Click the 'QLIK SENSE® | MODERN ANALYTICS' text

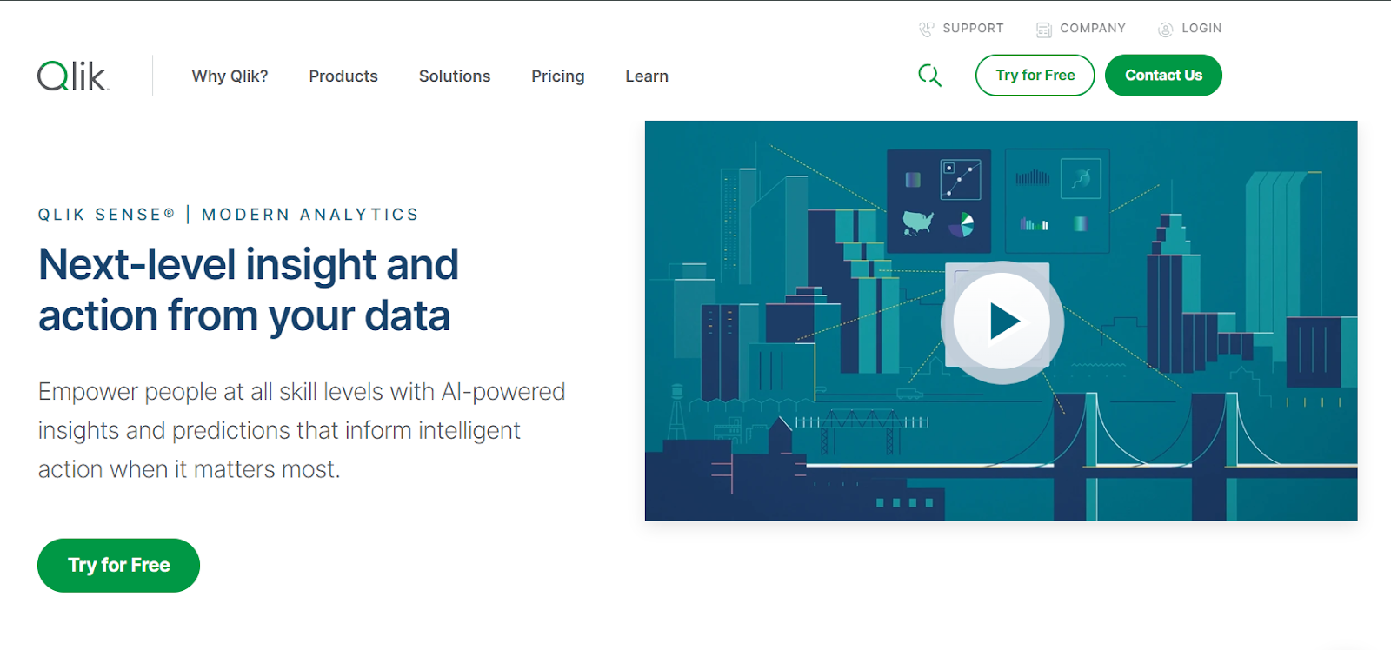click(x=228, y=215)
